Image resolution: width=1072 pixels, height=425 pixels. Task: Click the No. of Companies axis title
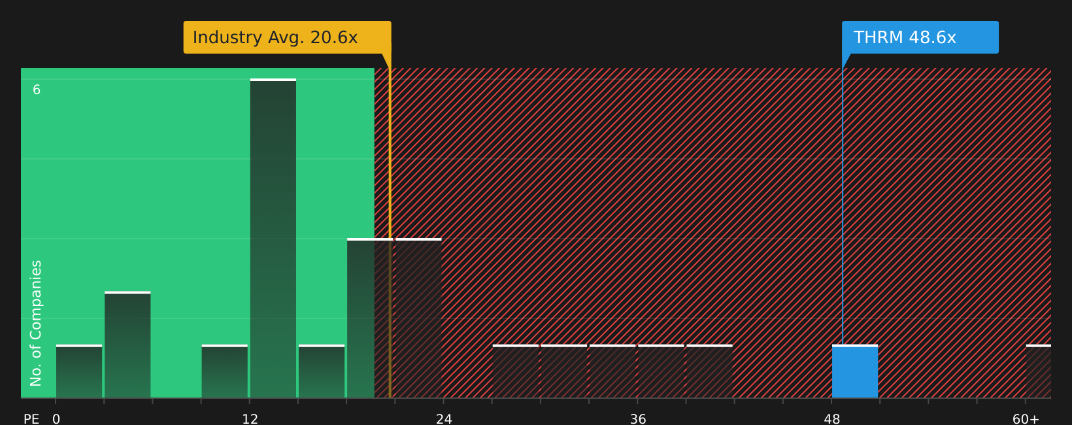[36, 323]
